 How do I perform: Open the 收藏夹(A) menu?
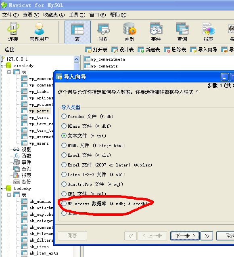[x=54, y=15]
